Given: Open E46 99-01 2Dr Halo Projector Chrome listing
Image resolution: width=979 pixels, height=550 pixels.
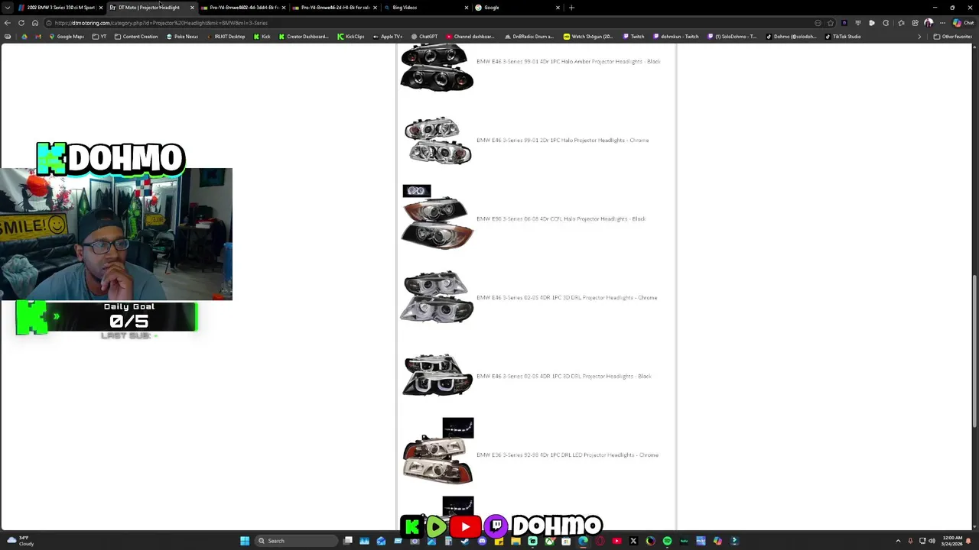Looking at the screenshot, I should pyautogui.click(x=562, y=141).
